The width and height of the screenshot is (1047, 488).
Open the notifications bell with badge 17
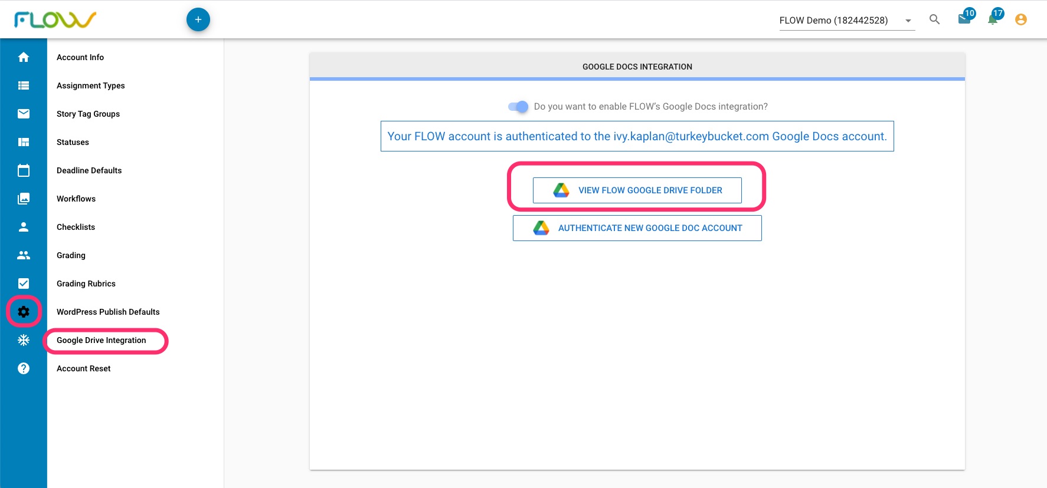click(994, 18)
